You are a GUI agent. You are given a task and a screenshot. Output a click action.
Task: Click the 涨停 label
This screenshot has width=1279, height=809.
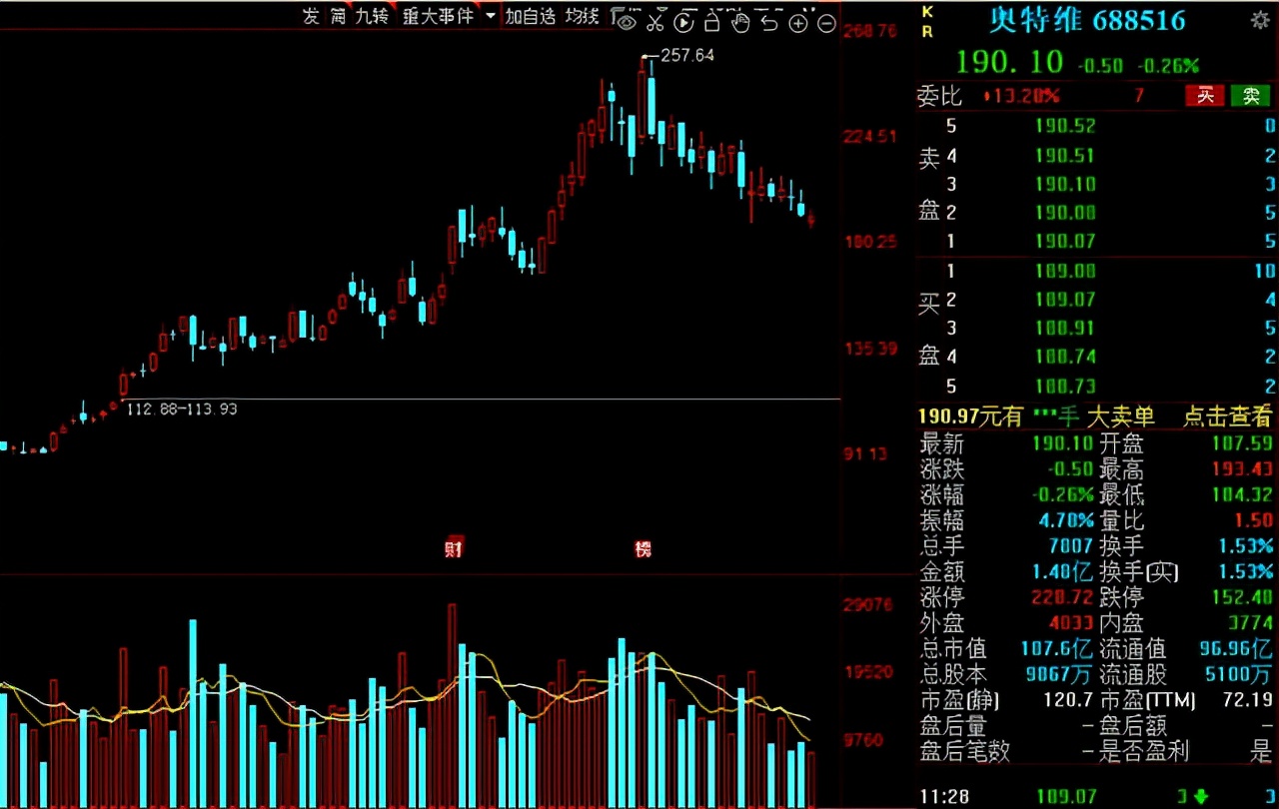(x=940, y=597)
